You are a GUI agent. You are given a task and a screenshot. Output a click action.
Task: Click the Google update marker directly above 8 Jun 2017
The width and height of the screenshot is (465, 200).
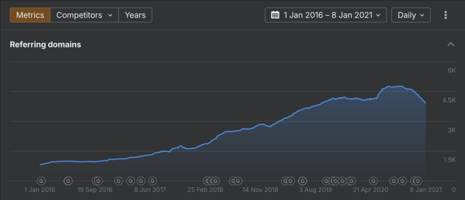tap(153, 180)
